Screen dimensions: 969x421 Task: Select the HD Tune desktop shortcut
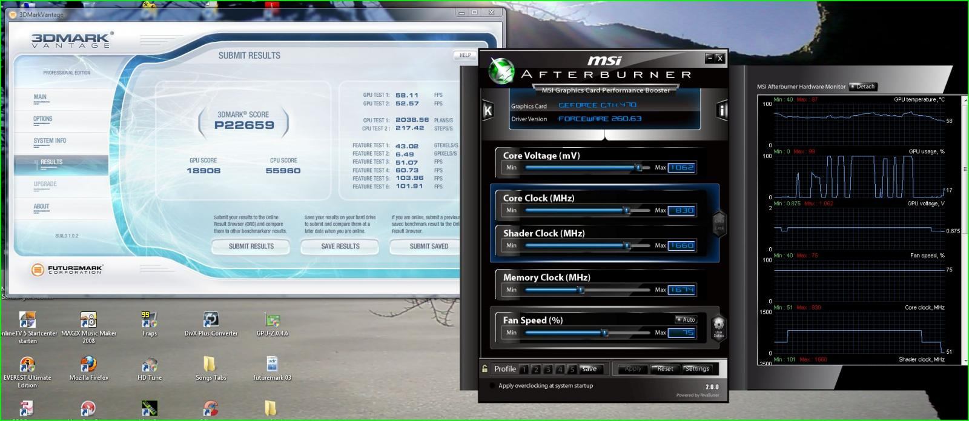[150, 368]
